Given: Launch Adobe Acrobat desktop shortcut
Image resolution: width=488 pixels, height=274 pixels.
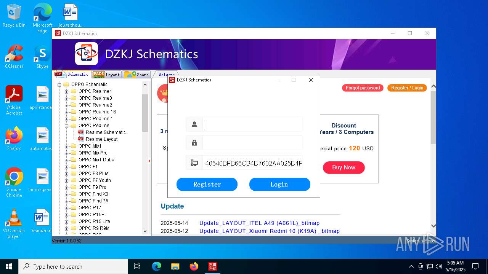Looking at the screenshot, I should (14, 100).
